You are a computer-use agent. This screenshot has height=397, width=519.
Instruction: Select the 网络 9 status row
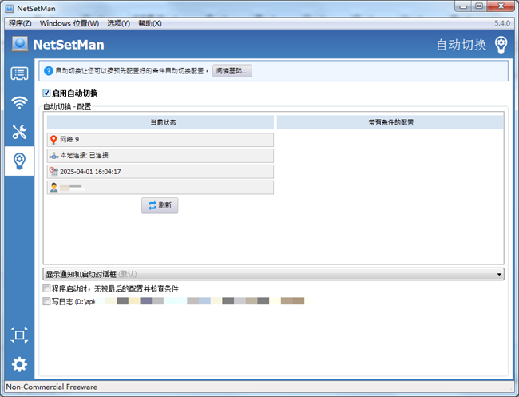[x=160, y=140]
